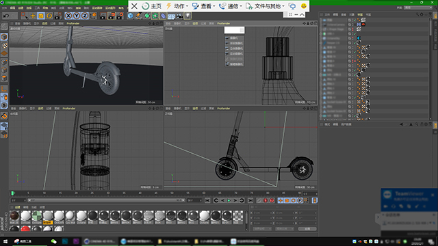Click Make Editable icon in left sidebar

[4, 27]
